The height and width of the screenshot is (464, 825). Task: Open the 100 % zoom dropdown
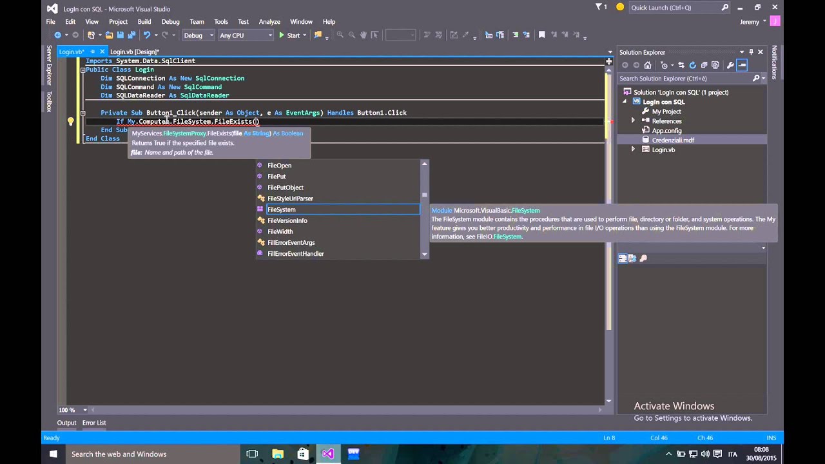(84, 410)
